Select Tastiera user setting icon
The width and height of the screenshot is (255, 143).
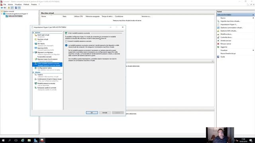click(x=36, y=75)
